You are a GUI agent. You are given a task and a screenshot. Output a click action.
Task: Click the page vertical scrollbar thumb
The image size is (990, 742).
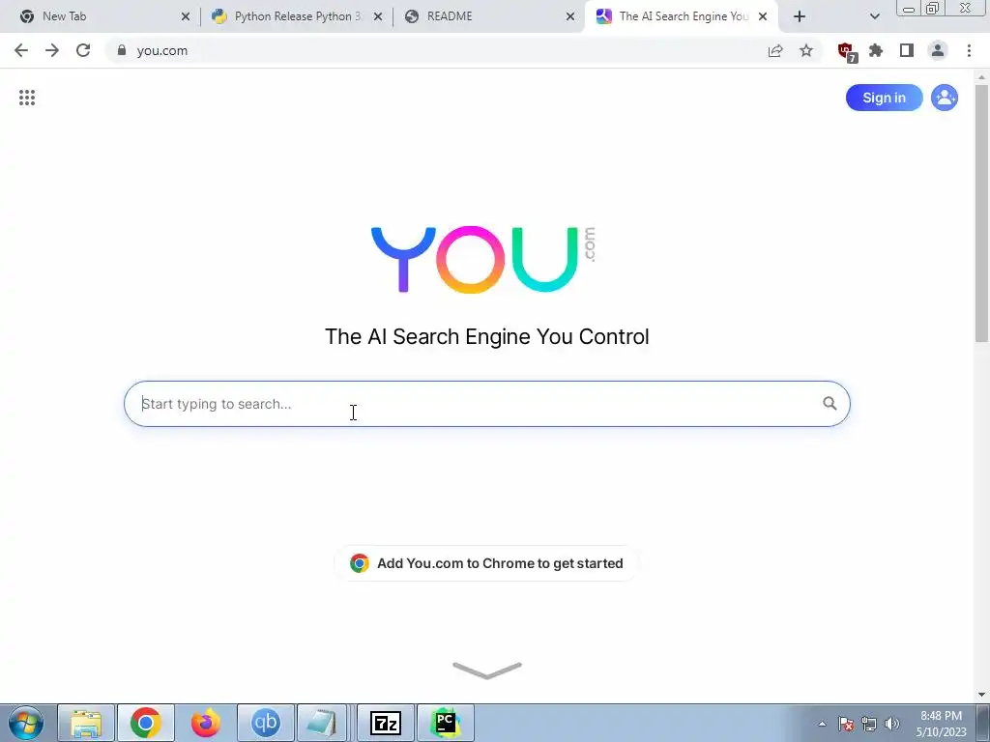click(x=981, y=214)
